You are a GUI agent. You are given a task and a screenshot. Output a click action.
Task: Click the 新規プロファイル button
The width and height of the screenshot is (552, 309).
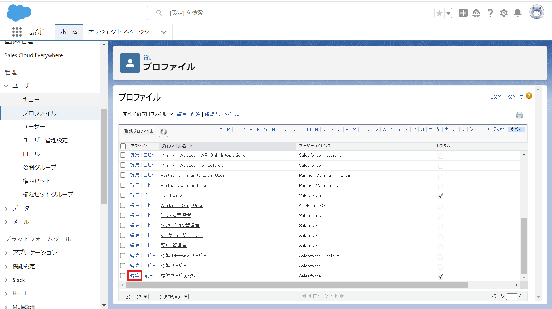coord(139,131)
